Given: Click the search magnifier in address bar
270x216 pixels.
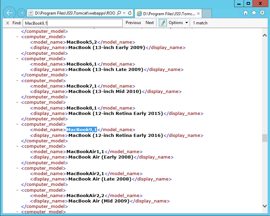Looking at the screenshot, I should (119, 13).
